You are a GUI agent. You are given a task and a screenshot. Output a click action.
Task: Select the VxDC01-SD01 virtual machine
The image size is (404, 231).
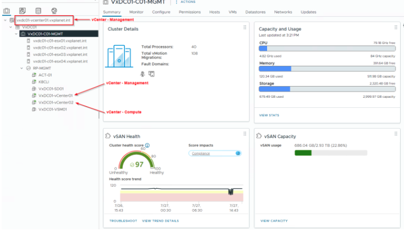51,89
